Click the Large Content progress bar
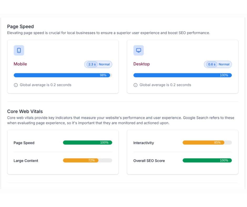Image resolution: width=247 pixels, height=207 pixels. click(87, 160)
